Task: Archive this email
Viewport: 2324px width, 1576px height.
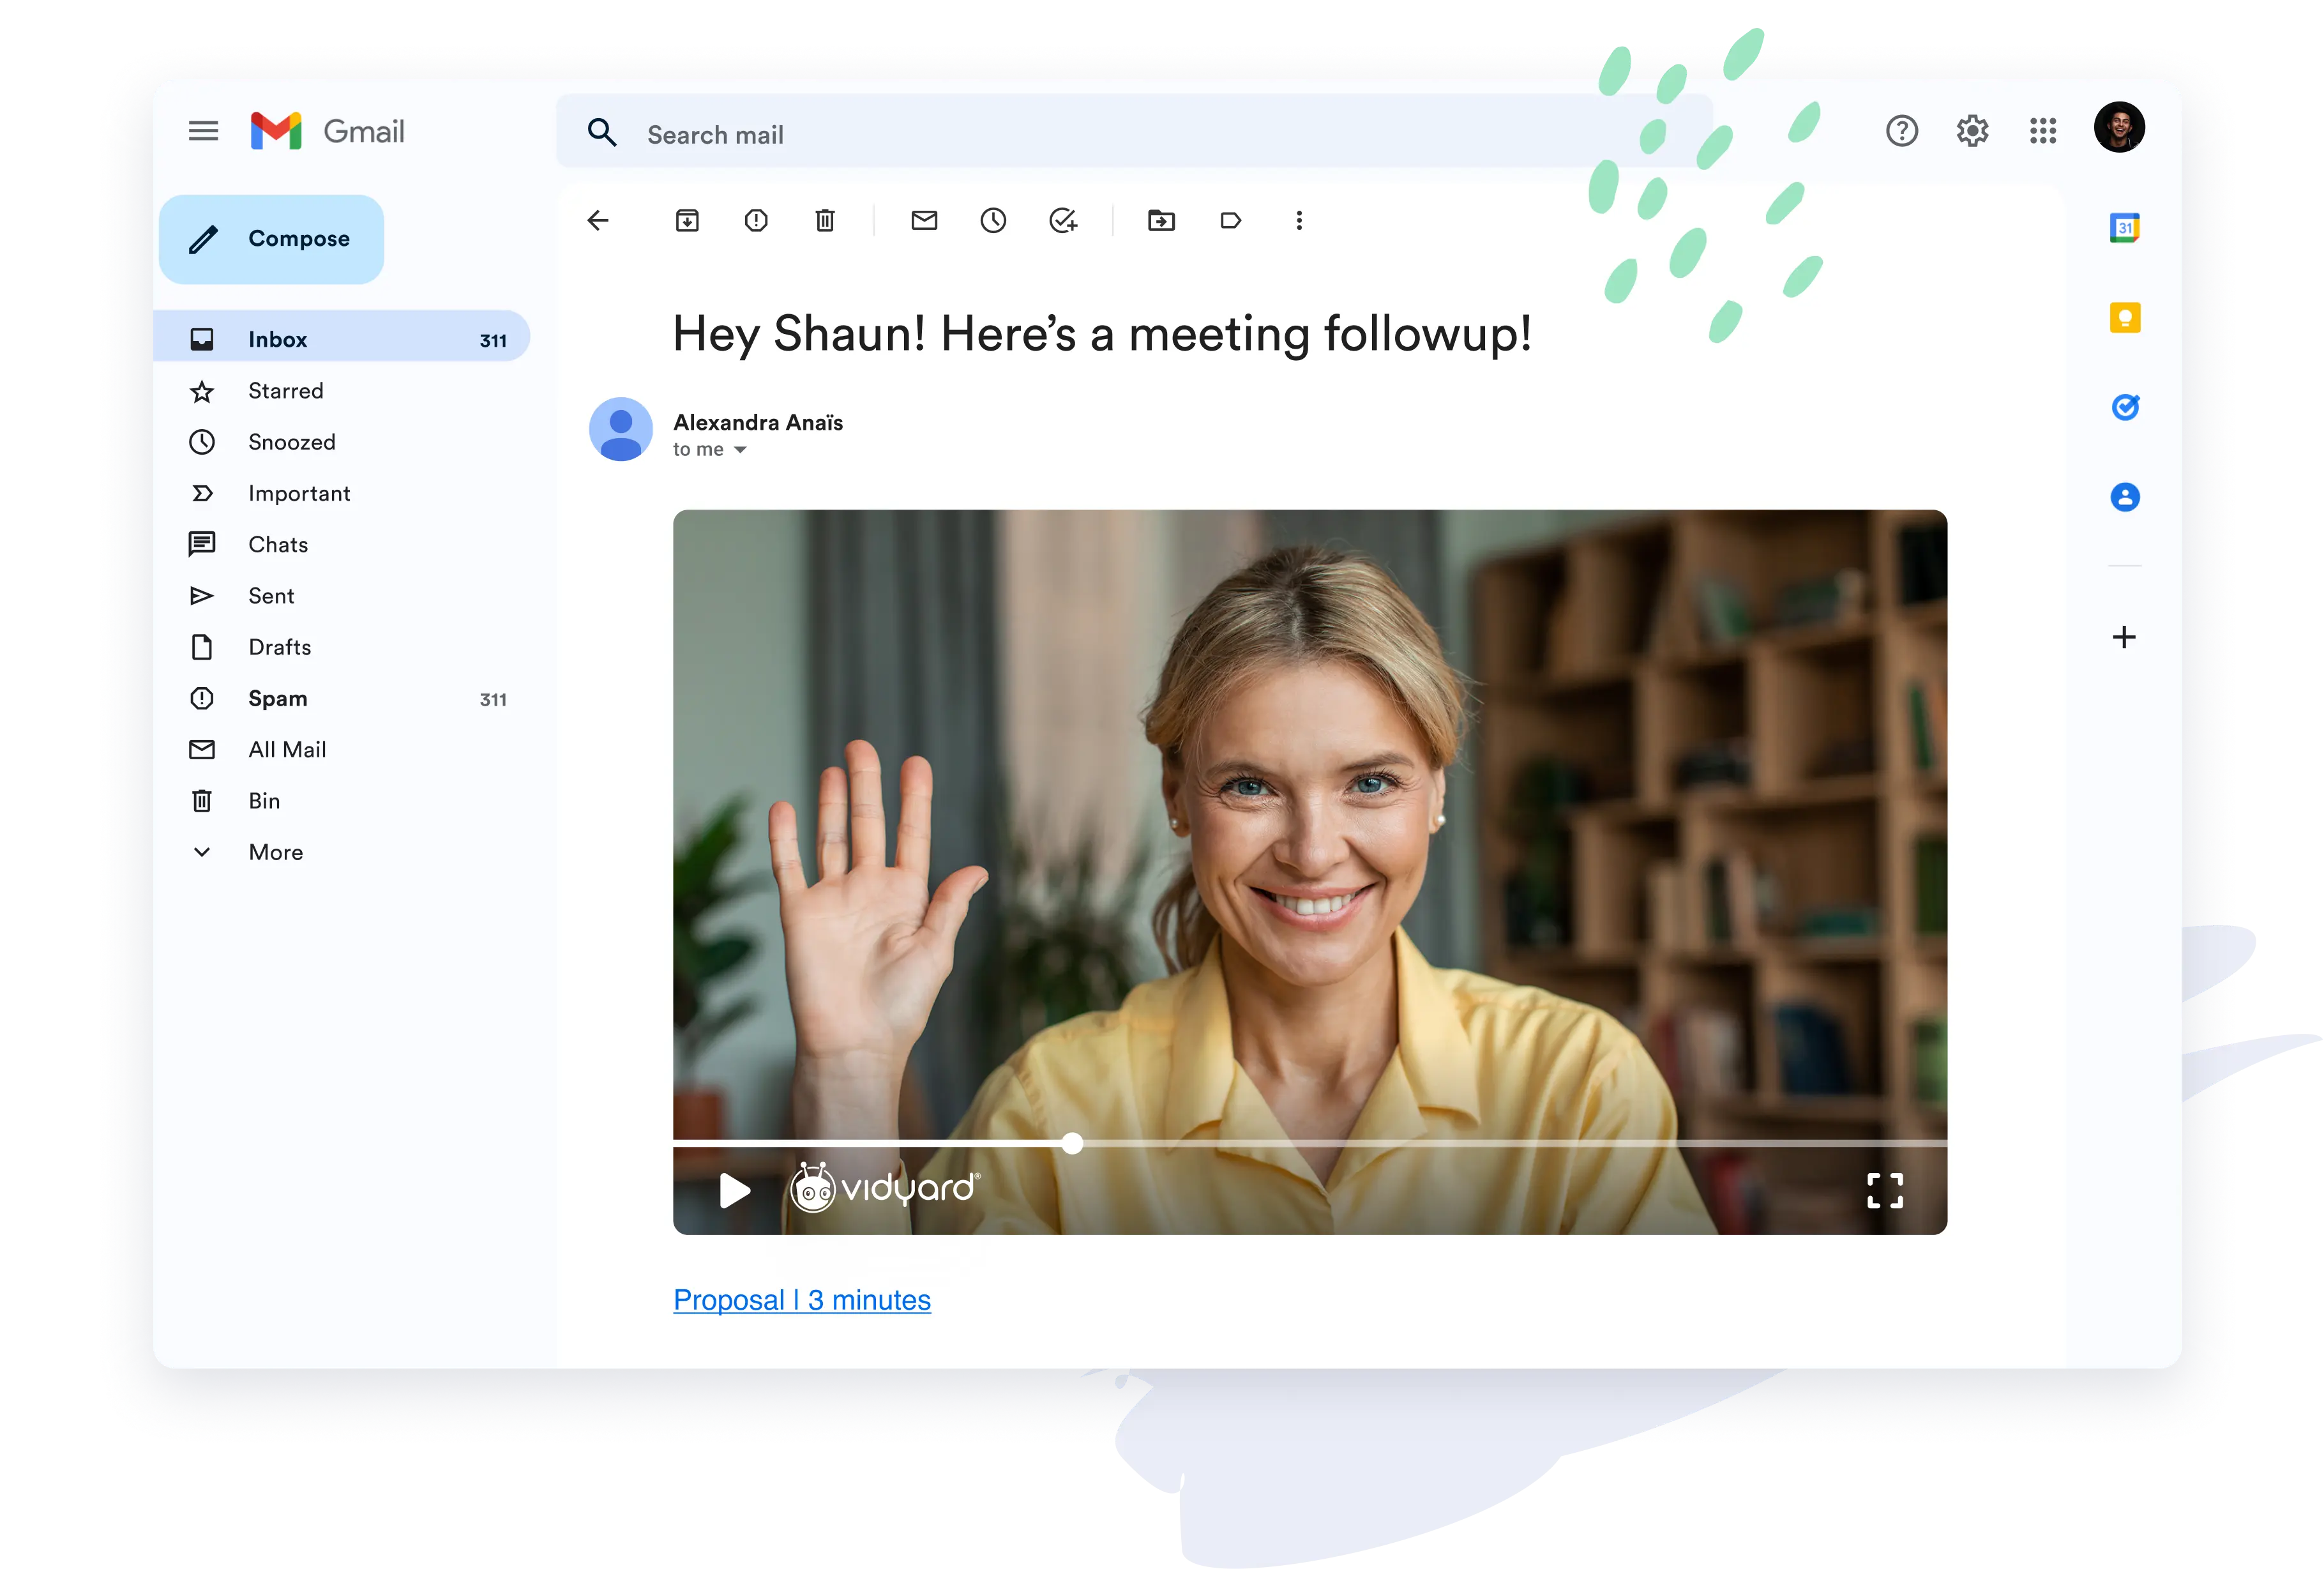Action: click(687, 220)
